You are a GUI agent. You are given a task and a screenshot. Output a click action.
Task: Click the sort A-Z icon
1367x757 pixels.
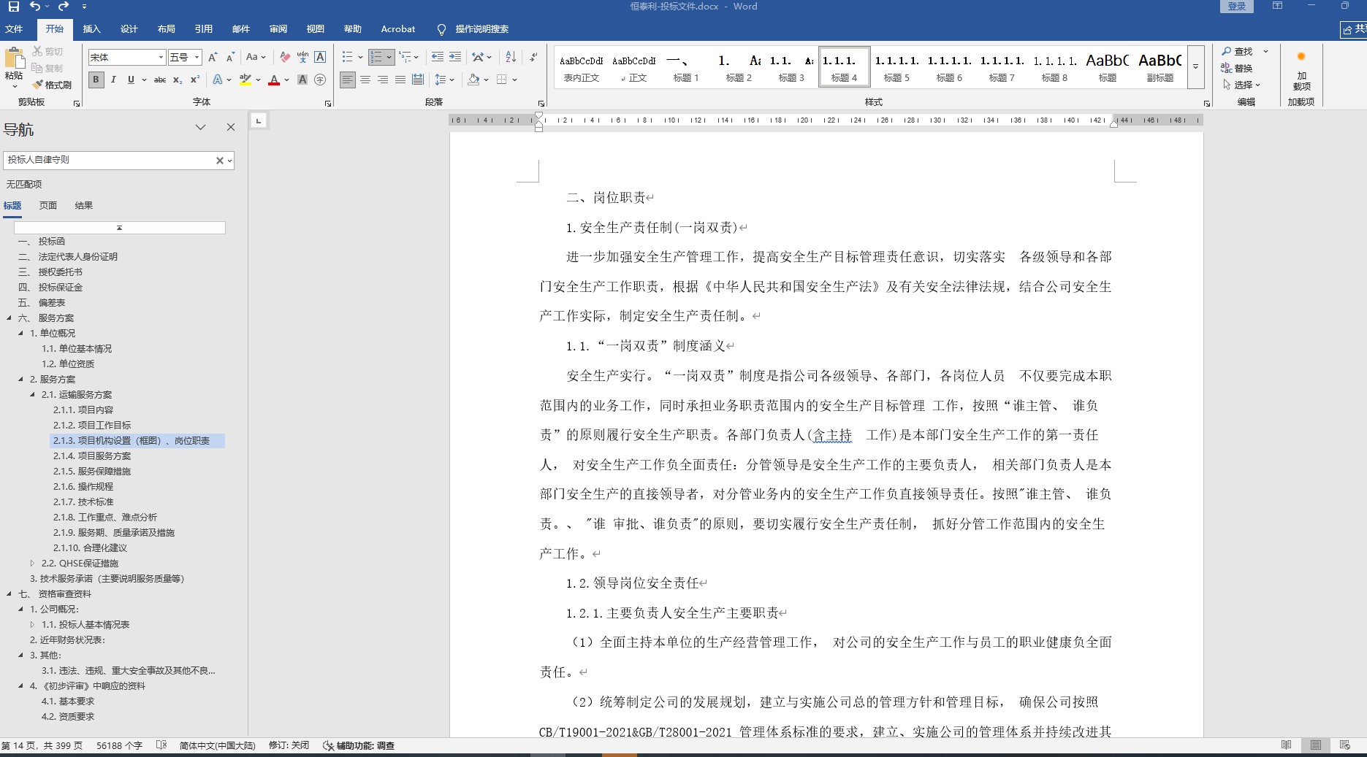[511, 57]
